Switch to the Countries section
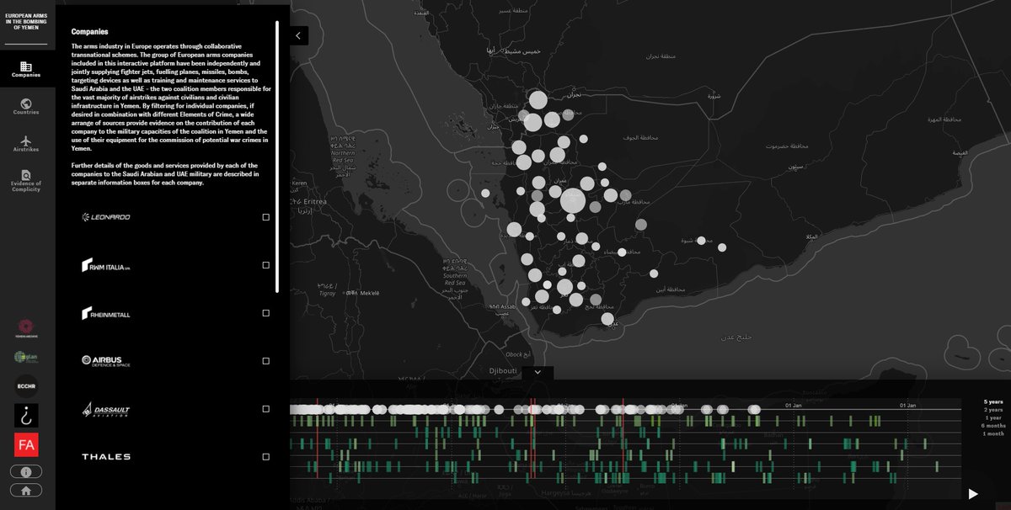 click(26, 106)
